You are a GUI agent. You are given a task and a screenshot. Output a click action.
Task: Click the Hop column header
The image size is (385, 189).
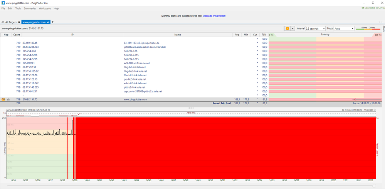pyautogui.click(x=6, y=35)
